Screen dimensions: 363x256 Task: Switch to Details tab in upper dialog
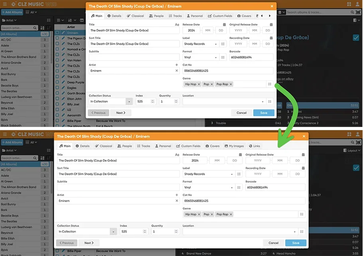click(x=114, y=16)
